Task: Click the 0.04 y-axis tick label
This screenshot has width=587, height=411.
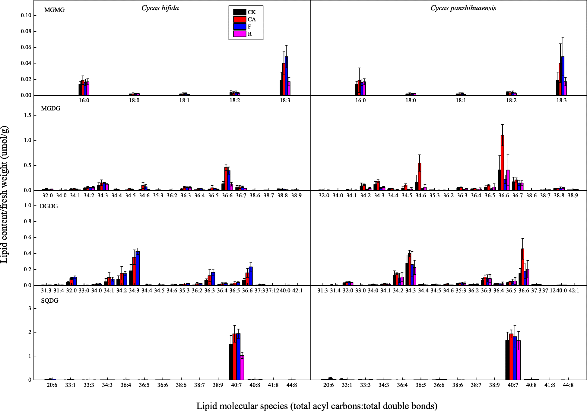Action: [x=26, y=63]
